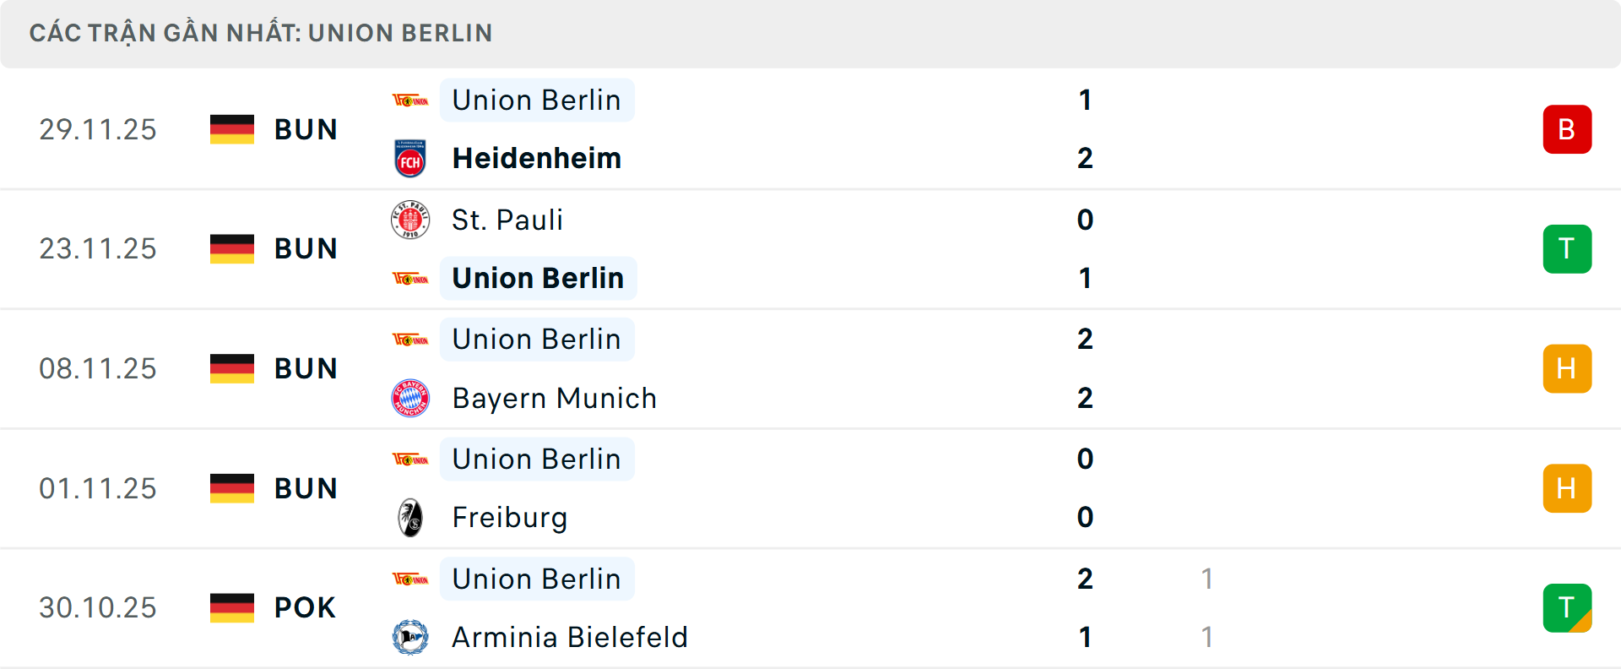Click the date 01.11.25 of the Freiburg match
1621x669 pixels.
click(x=98, y=487)
